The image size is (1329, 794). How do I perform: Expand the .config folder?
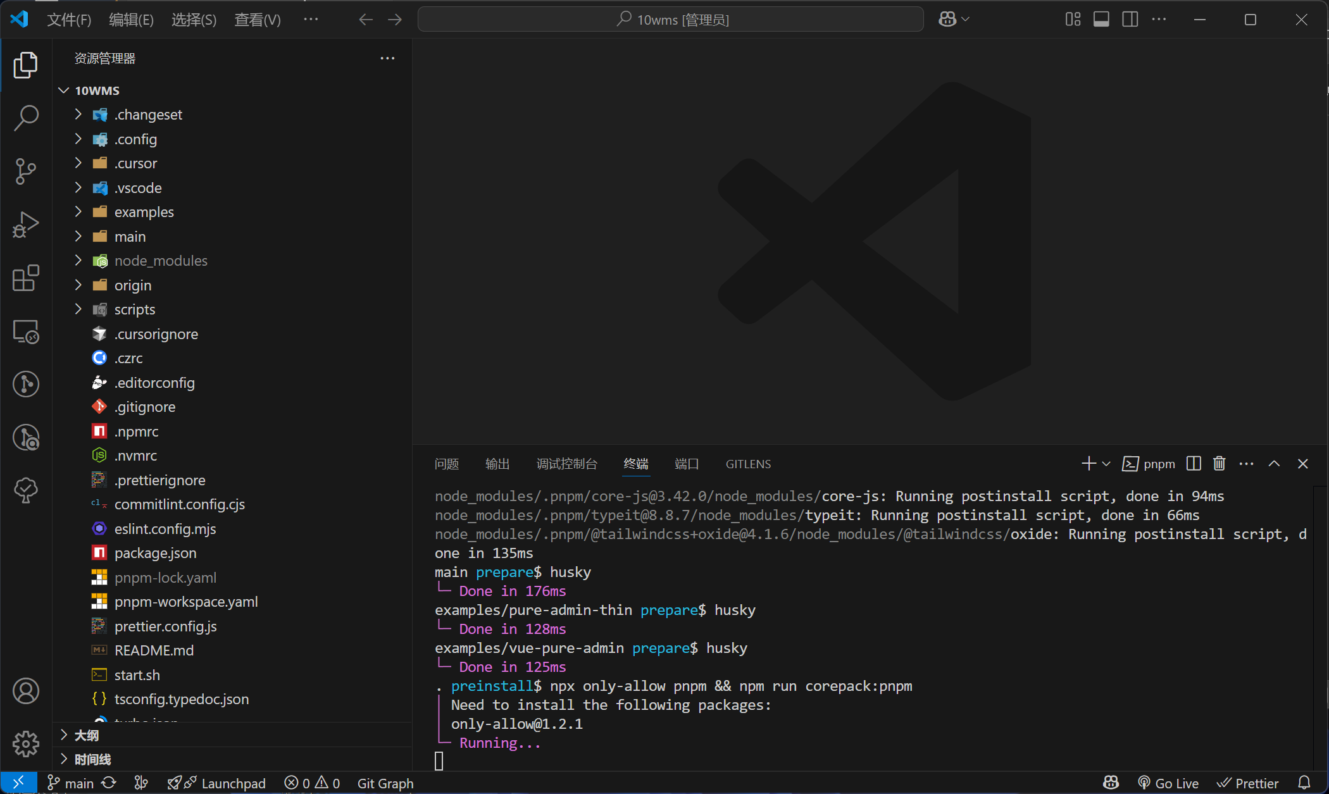click(x=232, y=139)
